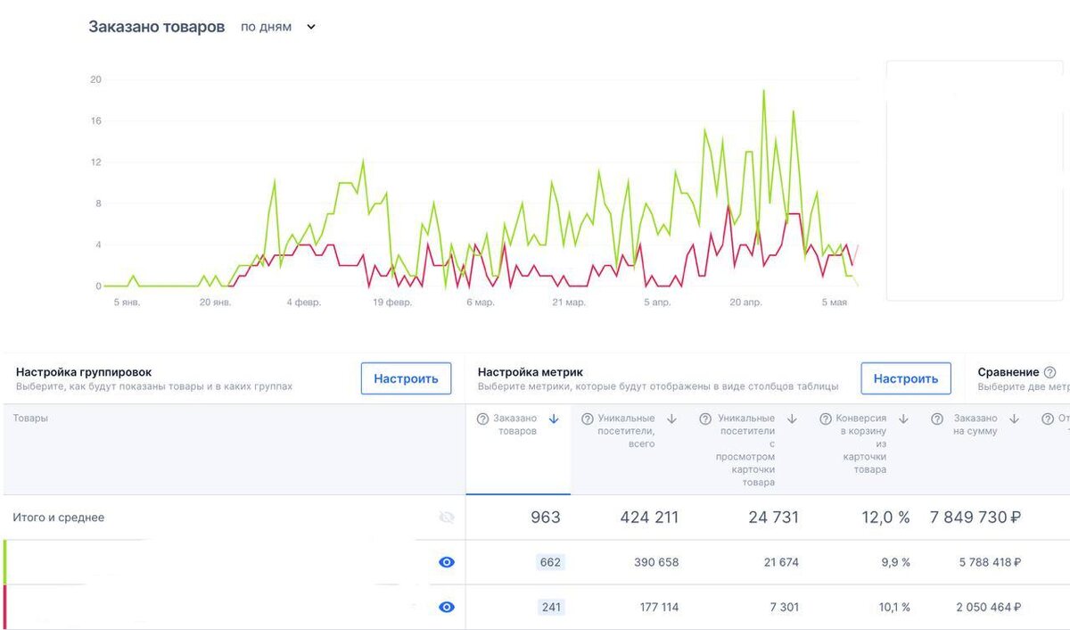Click the 662 ordered items cell

550,562
